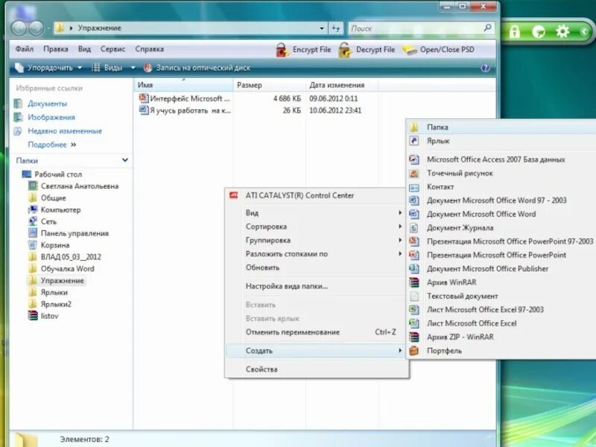This screenshot has height=447, width=596.
Task: Open the Файл menu
Action: pyautogui.click(x=25, y=49)
